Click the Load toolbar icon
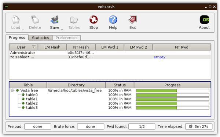The width and height of the screenshot is (220, 137). (x=15, y=19)
